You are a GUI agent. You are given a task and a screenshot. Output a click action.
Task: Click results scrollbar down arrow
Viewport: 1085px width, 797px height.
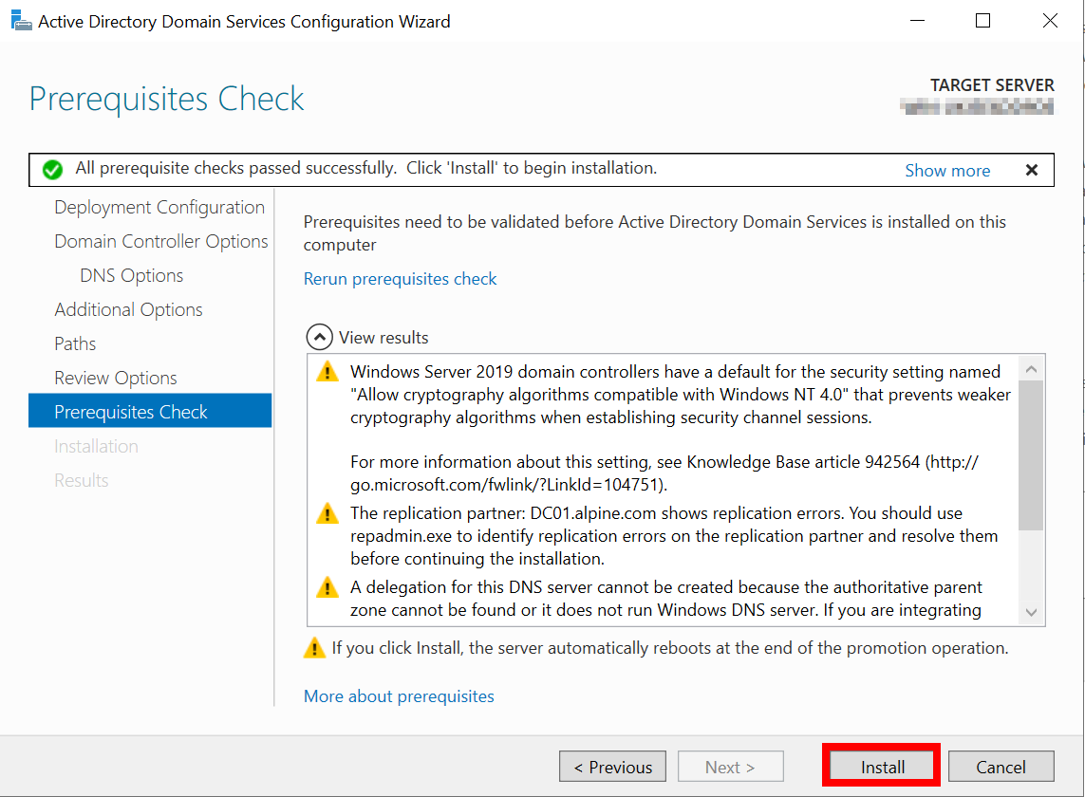[x=1031, y=612]
